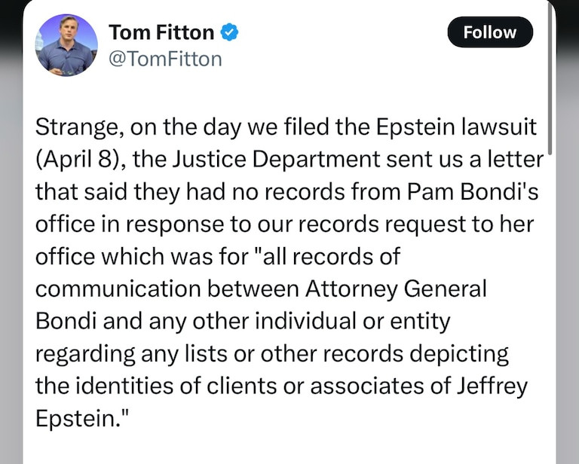Click the quoted phrase "all records of"
579x464 pixels.
(334, 257)
